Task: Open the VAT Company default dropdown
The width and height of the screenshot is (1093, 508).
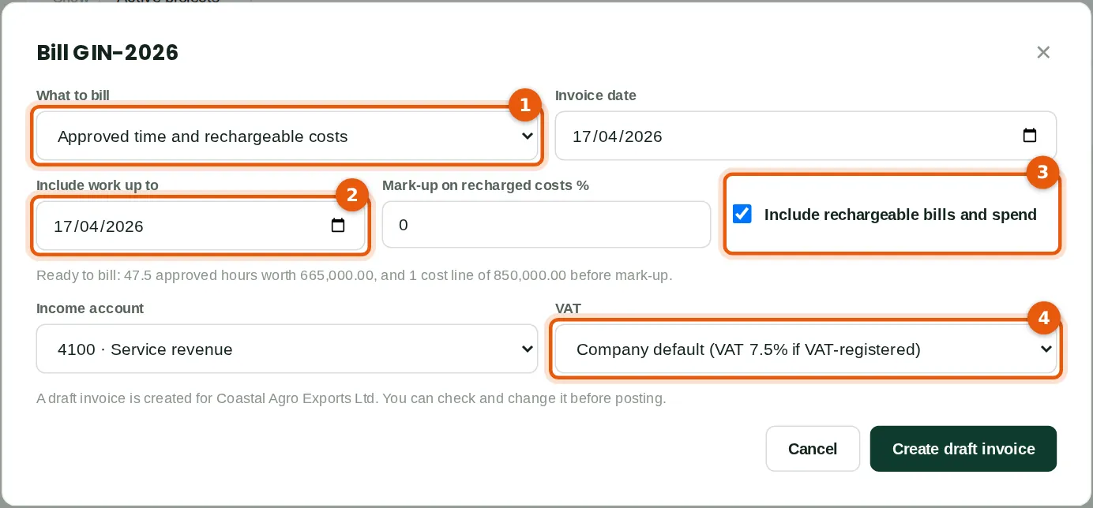Action: click(x=806, y=349)
